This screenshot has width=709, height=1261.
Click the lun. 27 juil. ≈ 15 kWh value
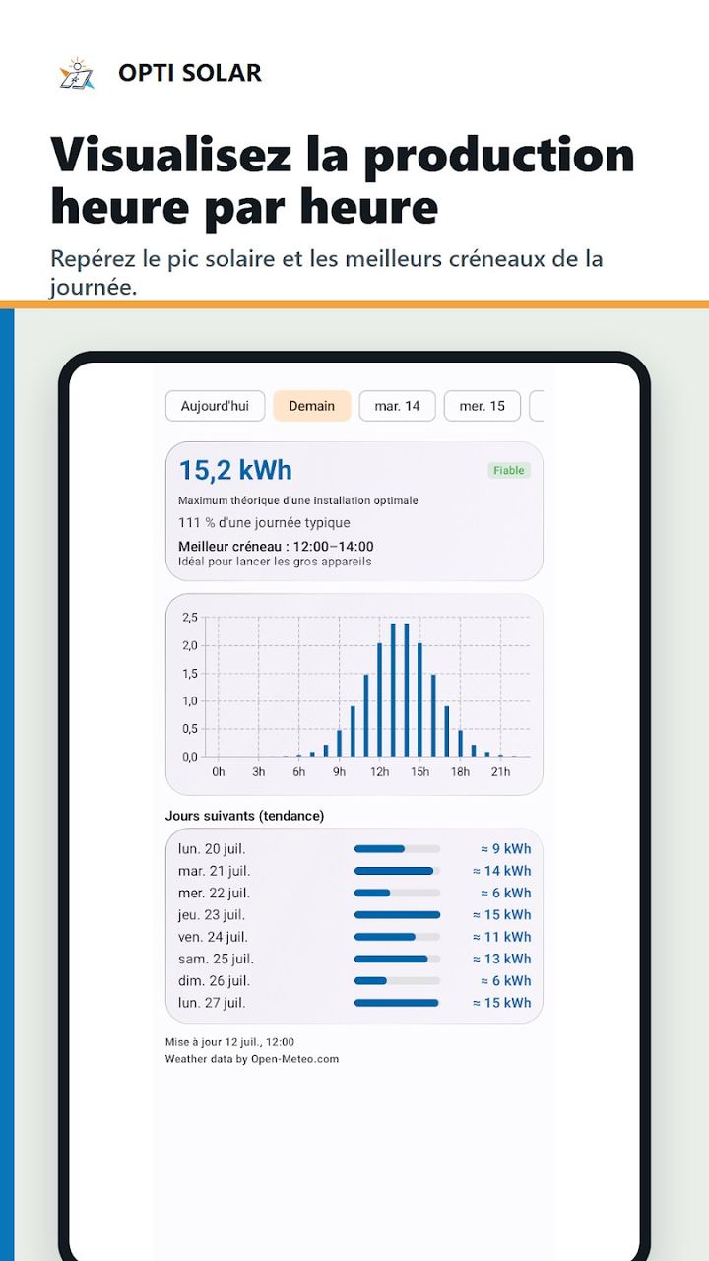point(501,1003)
